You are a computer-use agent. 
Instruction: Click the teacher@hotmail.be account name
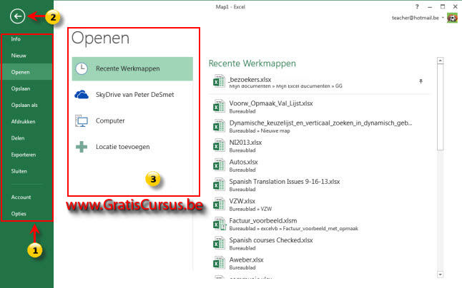tap(415, 18)
